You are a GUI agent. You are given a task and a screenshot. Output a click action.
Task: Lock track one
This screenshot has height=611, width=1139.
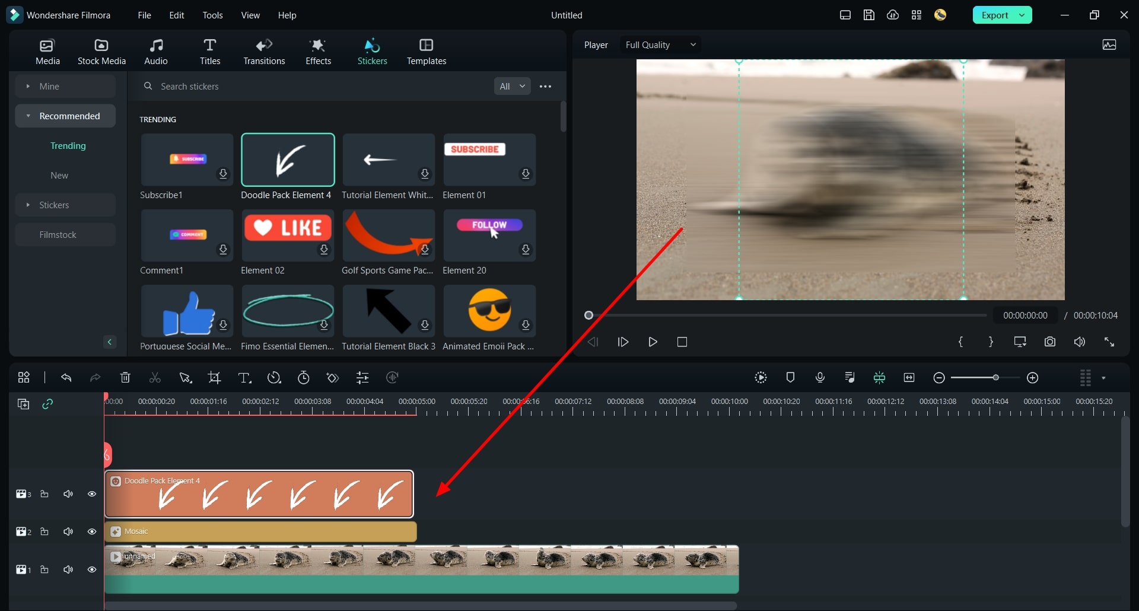point(44,569)
